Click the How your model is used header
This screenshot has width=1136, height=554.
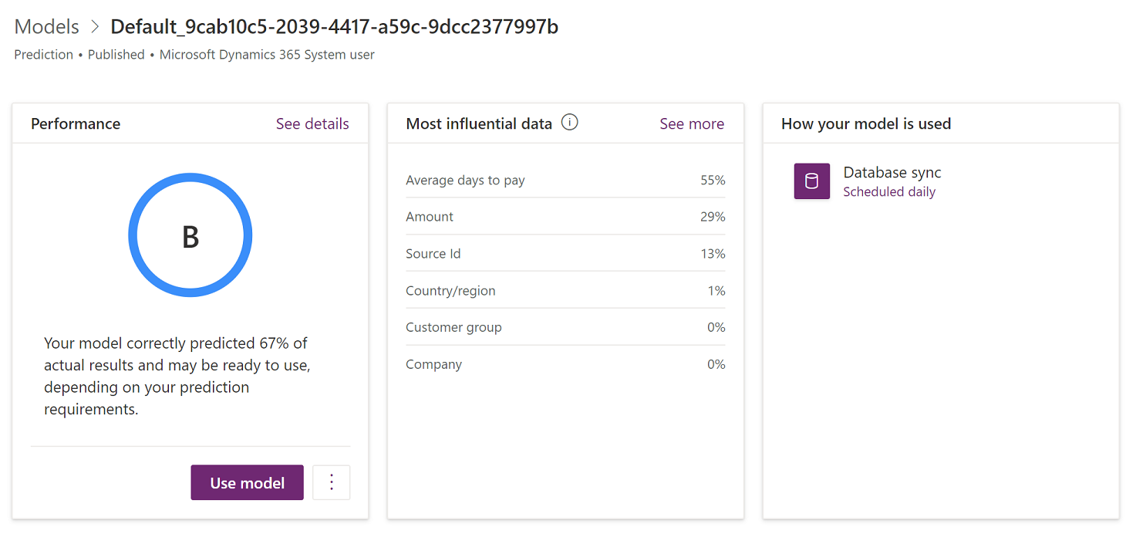click(866, 123)
